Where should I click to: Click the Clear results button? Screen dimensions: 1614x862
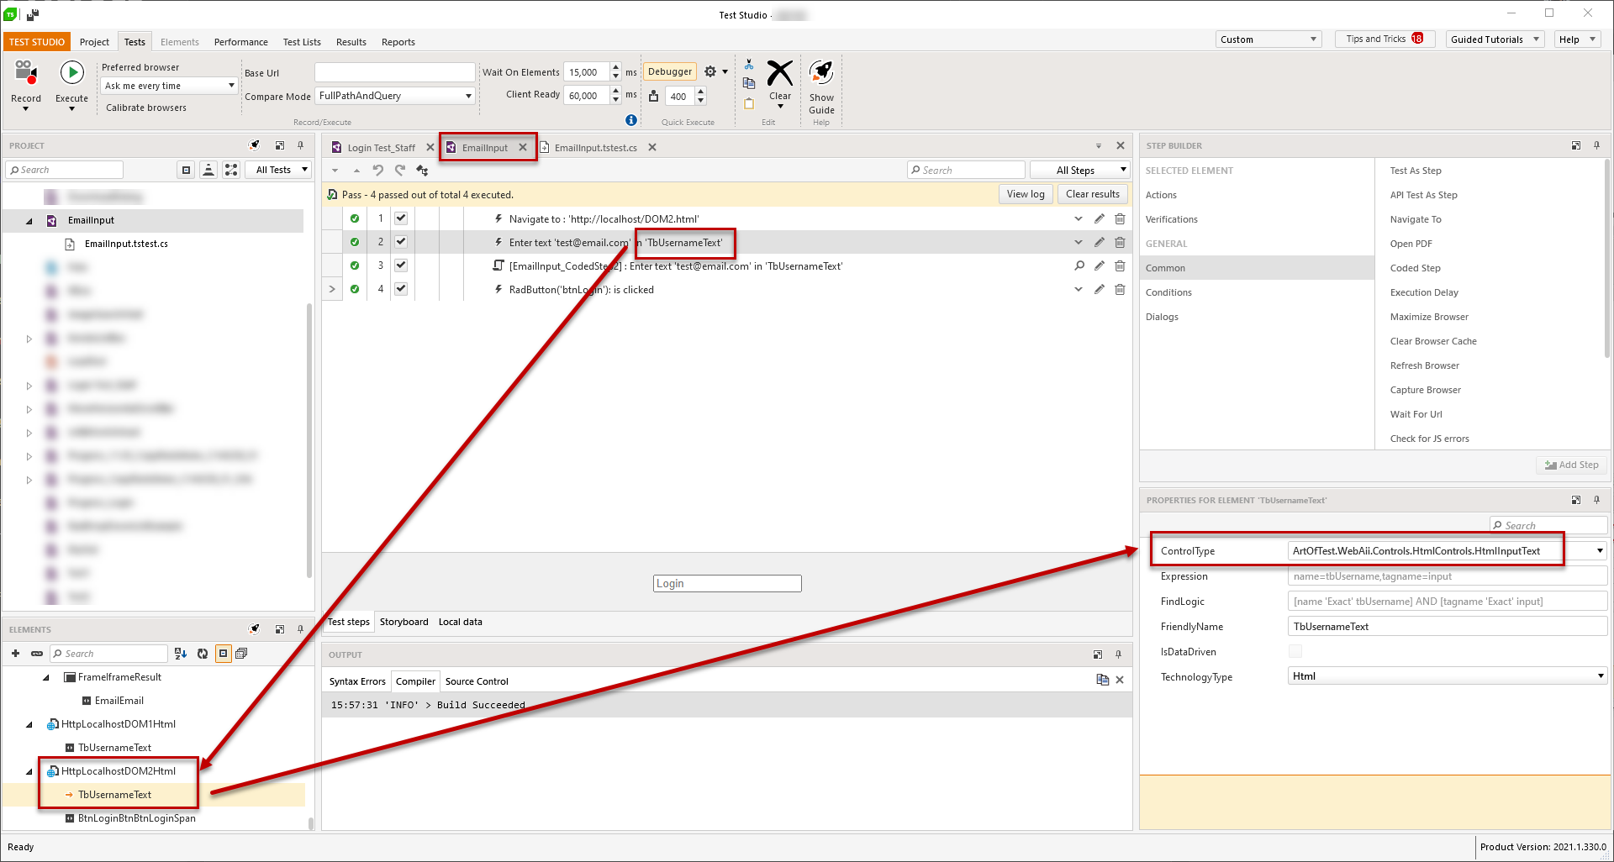[x=1092, y=194]
